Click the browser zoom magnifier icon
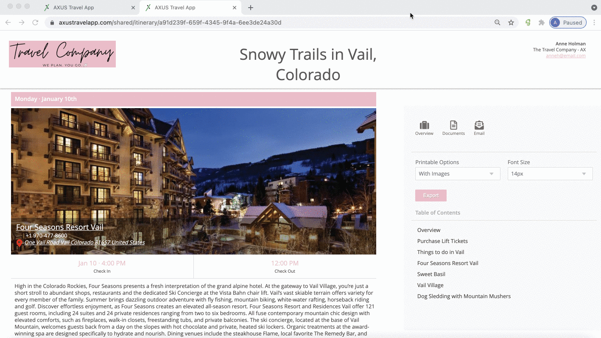 tap(498, 22)
